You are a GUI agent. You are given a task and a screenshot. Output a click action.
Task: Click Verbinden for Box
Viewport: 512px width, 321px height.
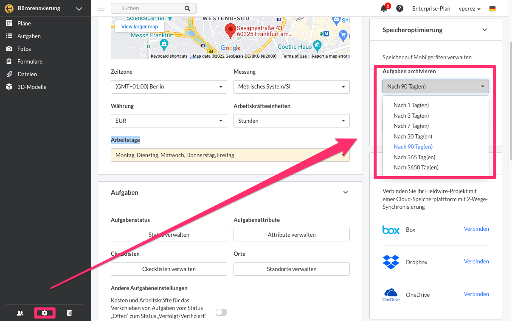pyautogui.click(x=476, y=229)
